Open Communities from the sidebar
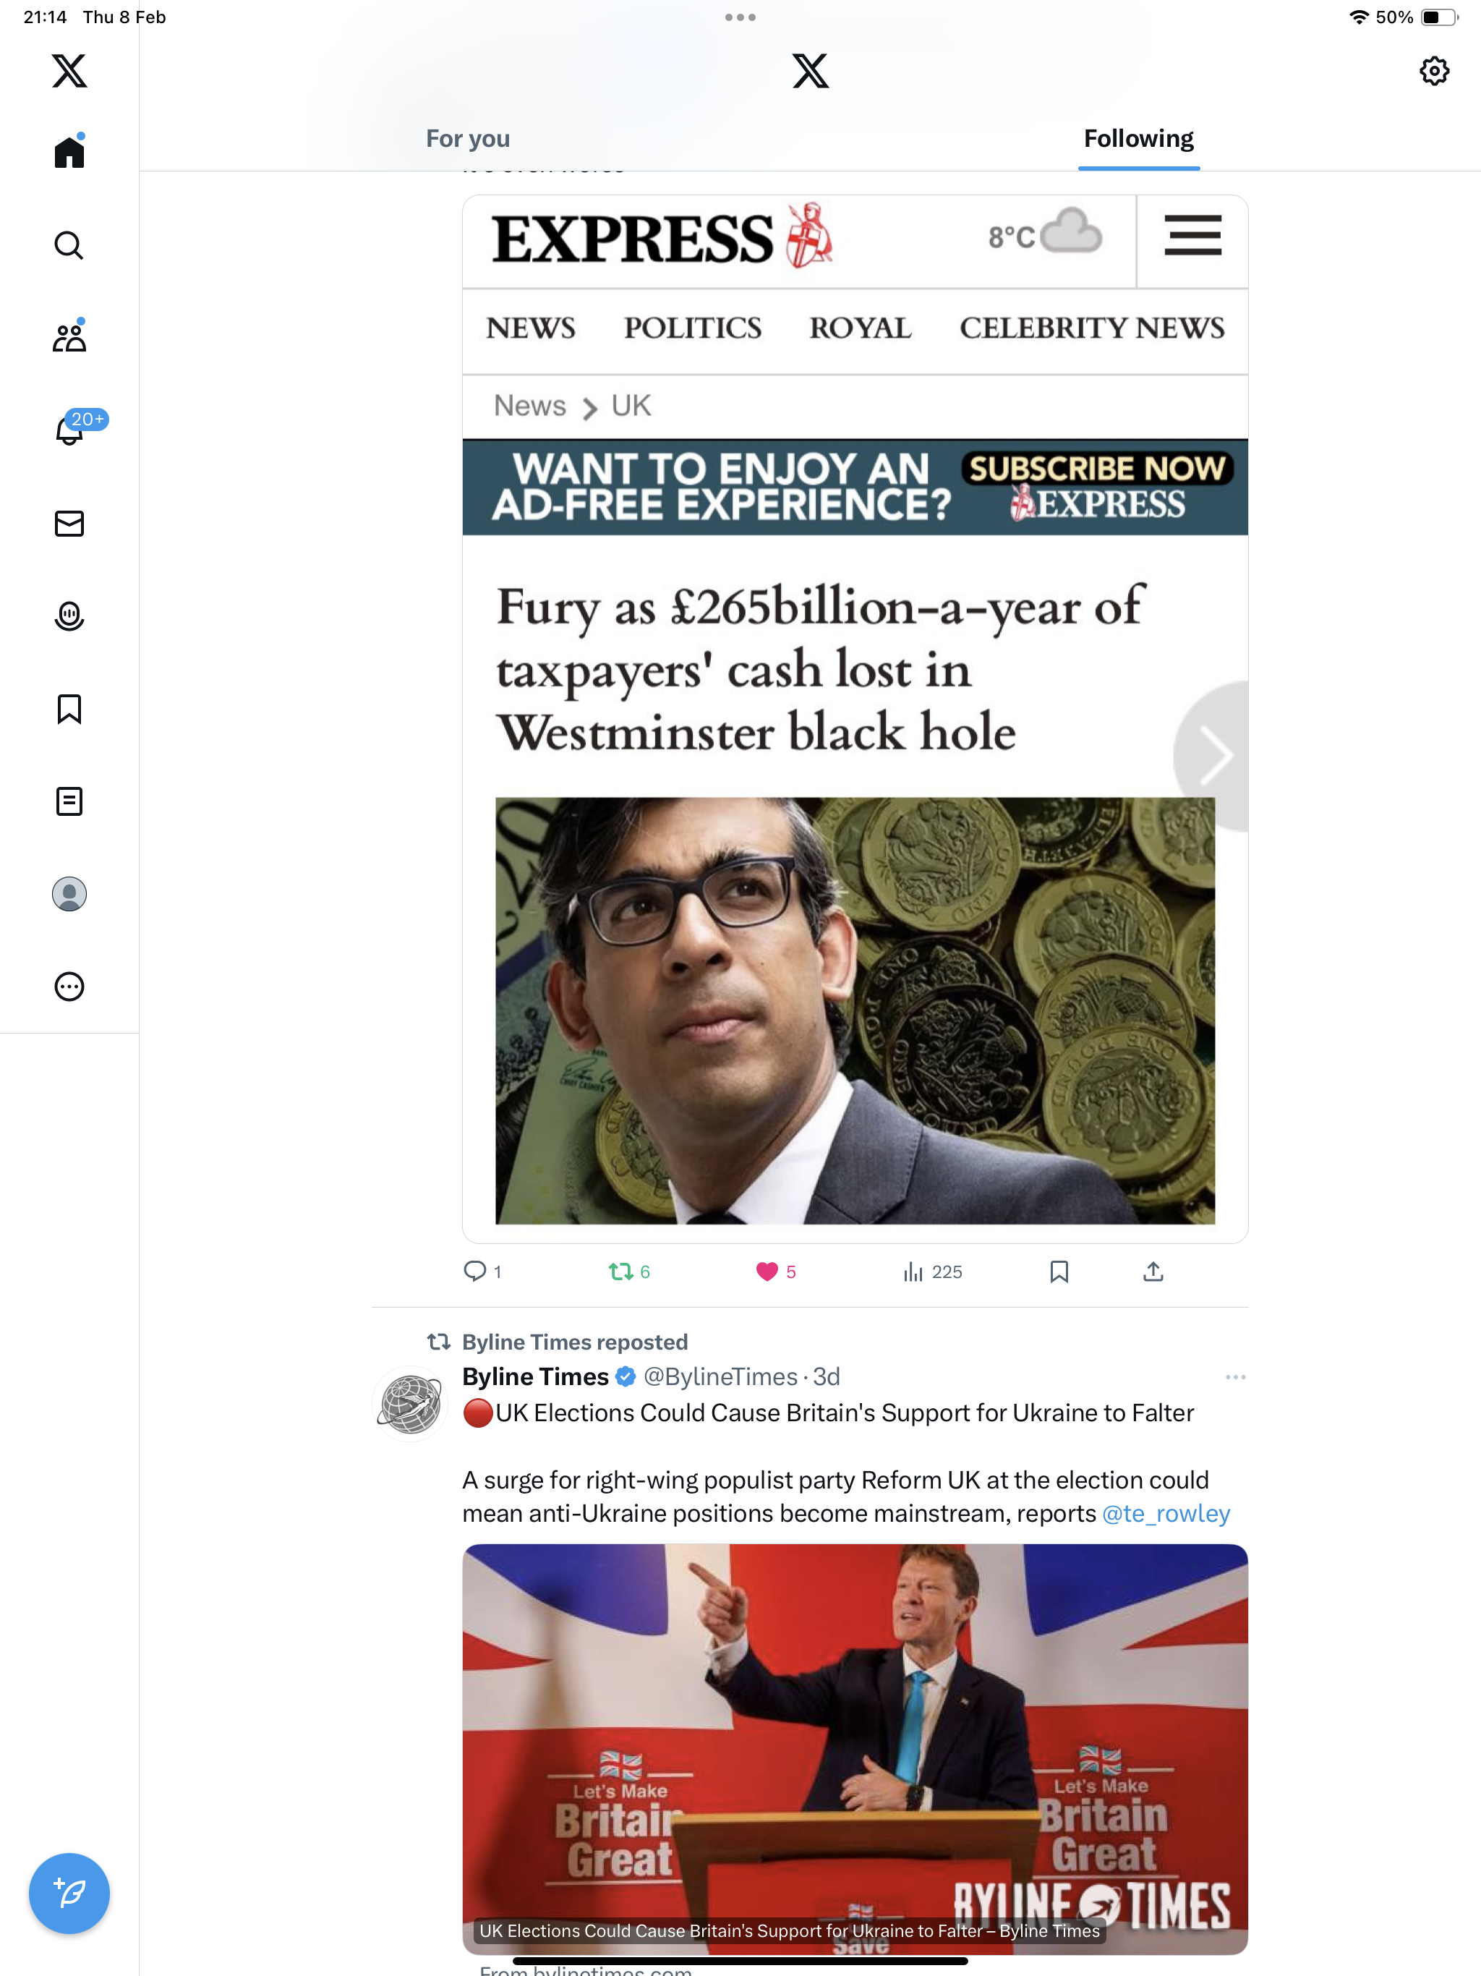Image resolution: width=1481 pixels, height=1976 pixels. (69, 337)
